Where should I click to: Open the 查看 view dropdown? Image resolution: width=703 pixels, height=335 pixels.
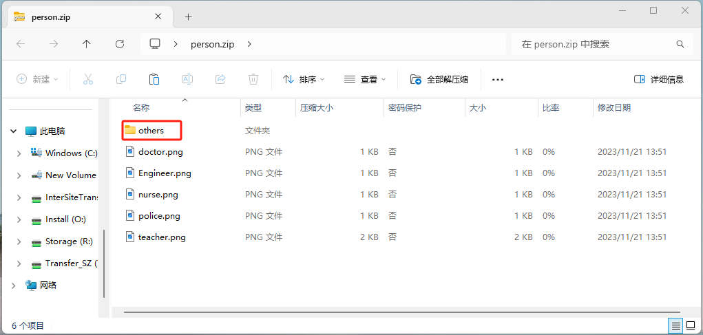365,79
